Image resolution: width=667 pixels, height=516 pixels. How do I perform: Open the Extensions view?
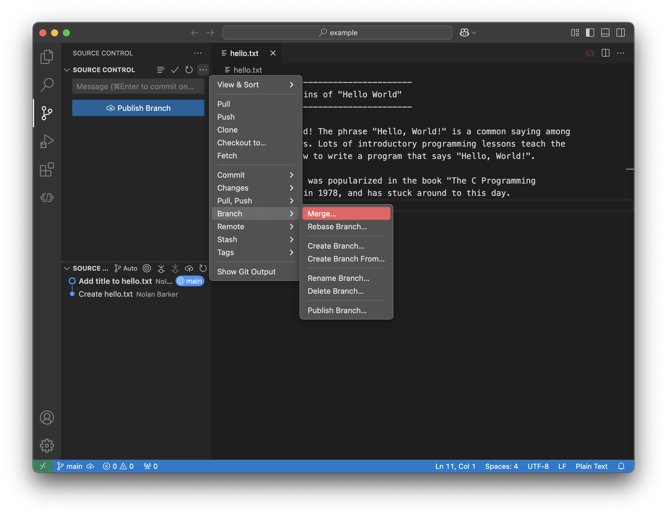[47, 169]
